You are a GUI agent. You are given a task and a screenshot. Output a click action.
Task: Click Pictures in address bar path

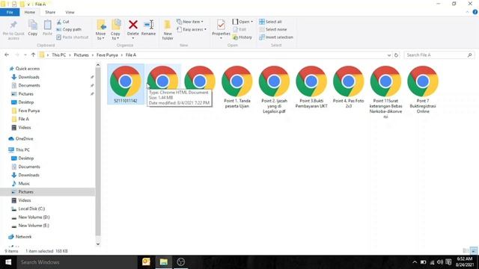point(82,55)
